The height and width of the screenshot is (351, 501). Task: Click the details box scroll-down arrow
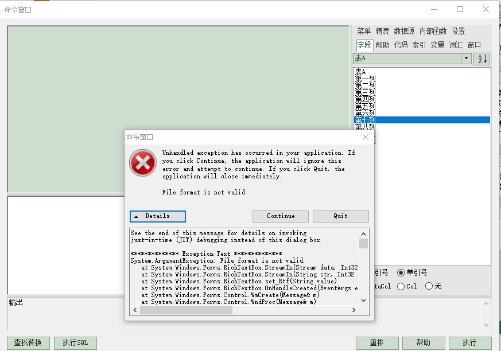pos(364,300)
